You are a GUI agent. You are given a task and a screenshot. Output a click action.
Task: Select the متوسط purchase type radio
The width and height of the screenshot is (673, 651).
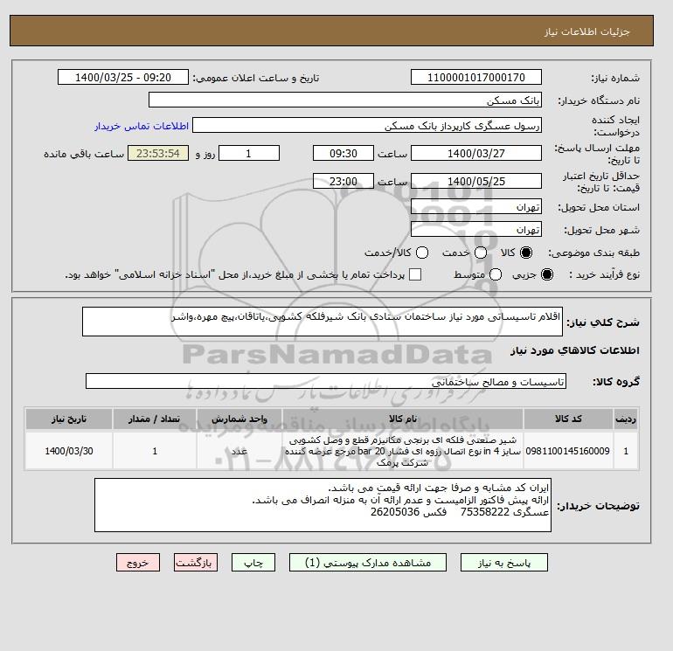coord(496,274)
